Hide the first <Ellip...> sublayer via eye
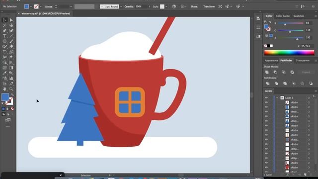 tap(266, 149)
